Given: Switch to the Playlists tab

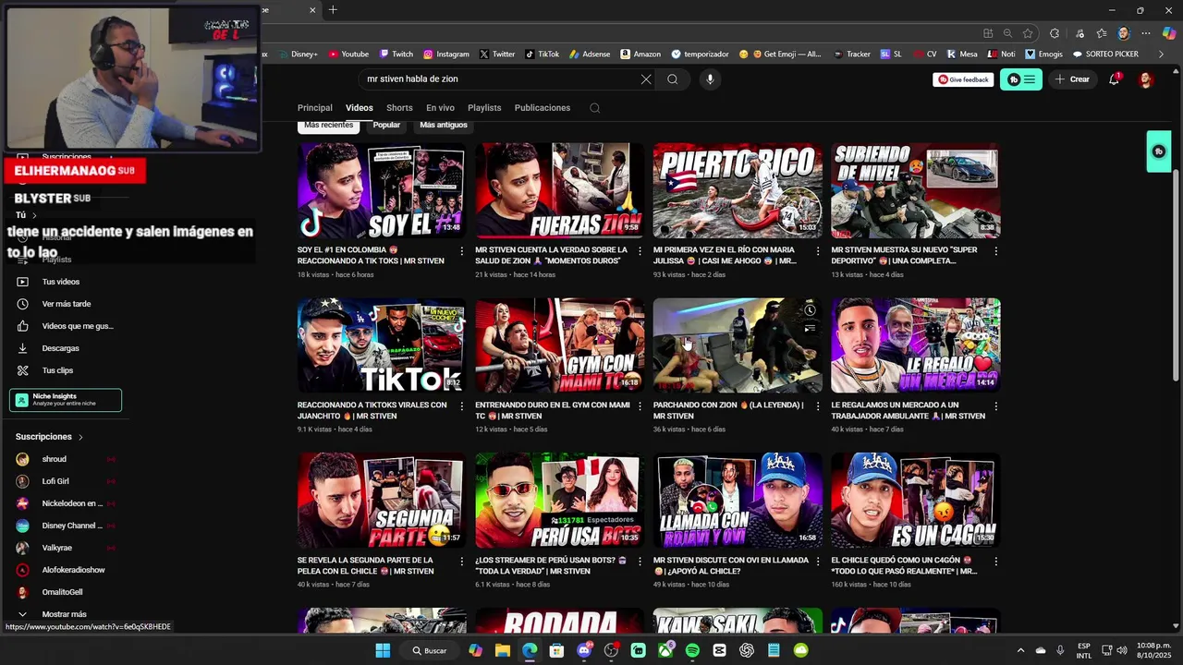Looking at the screenshot, I should click(484, 108).
